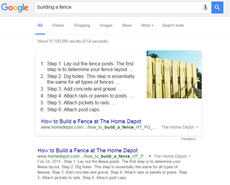Switch to the Images tab
This screenshot has width=230, height=185.
106,25
